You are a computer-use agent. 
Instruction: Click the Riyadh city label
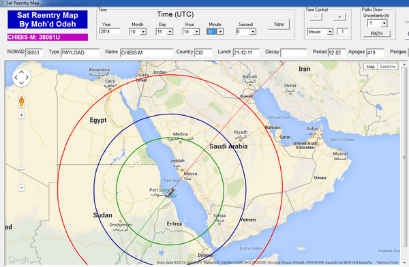(x=241, y=132)
